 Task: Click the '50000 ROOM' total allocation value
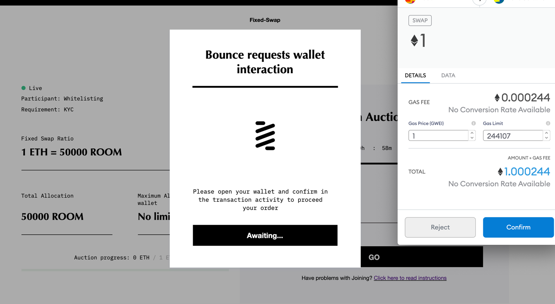point(52,216)
